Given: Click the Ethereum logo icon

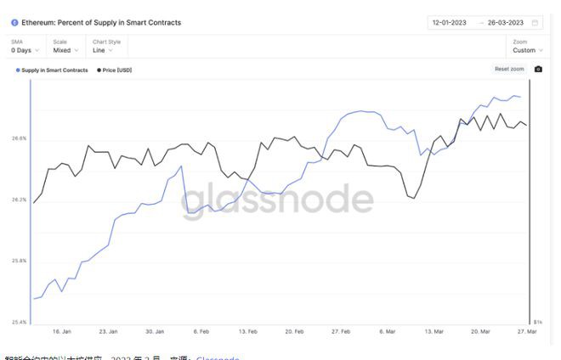Looking at the screenshot, I should click(14, 23).
